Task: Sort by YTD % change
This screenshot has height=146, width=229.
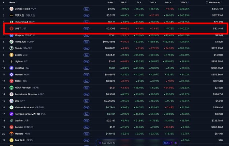Action: pos(185,2)
